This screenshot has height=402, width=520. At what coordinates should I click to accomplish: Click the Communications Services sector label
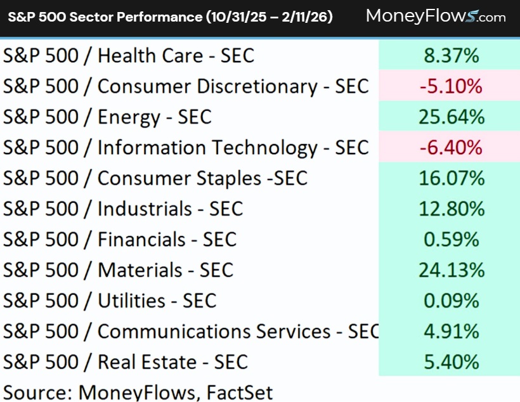coord(190,331)
